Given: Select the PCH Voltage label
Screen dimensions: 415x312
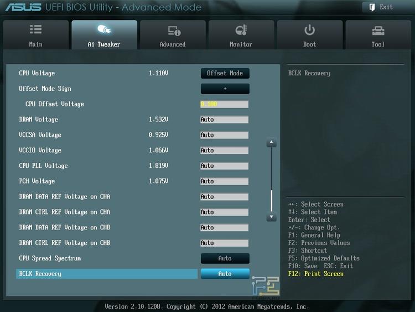Looking at the screenshot, I should coord(37,181).
